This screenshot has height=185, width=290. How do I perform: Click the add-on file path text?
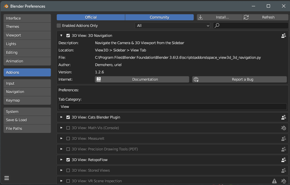click(x=178, y=57)
